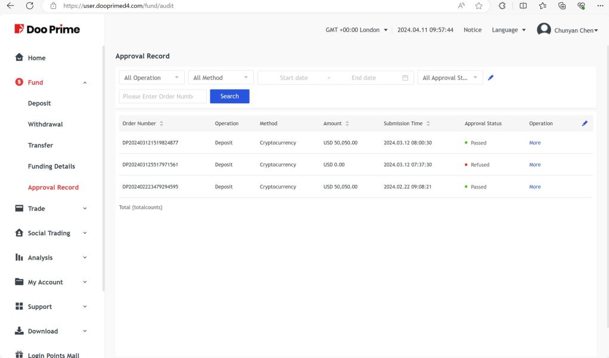
Task: Click the calendar icon in date range
Action: (405, 78)
